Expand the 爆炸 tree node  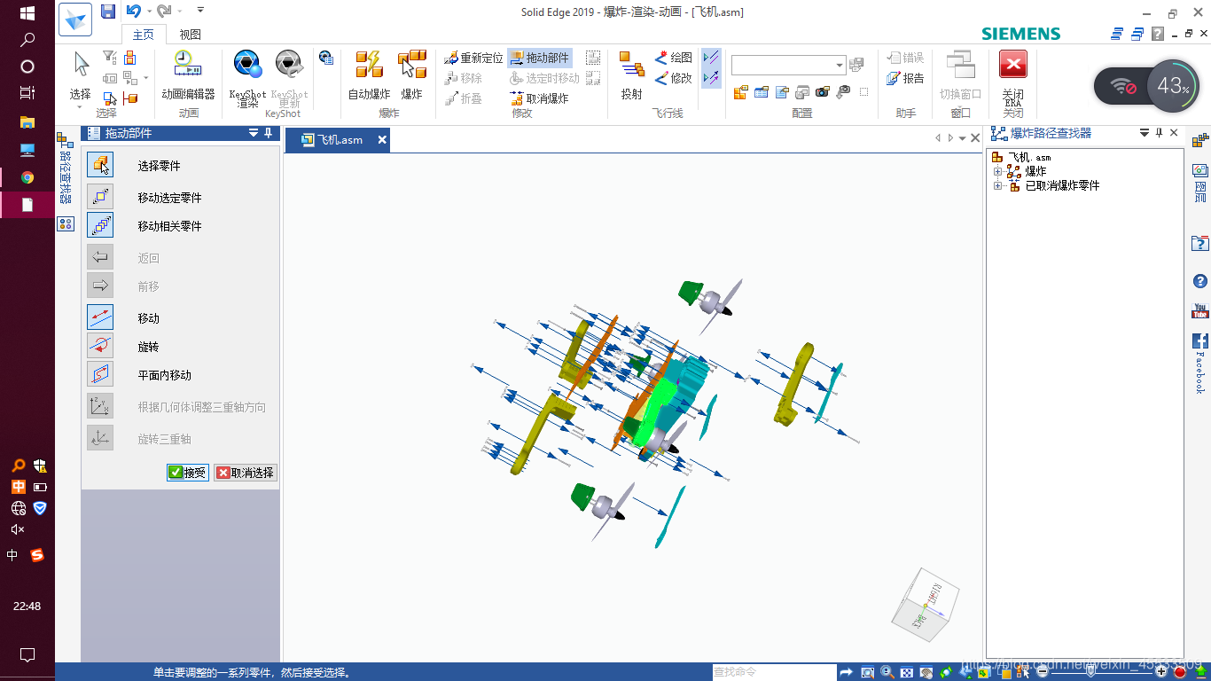(997, 171)
